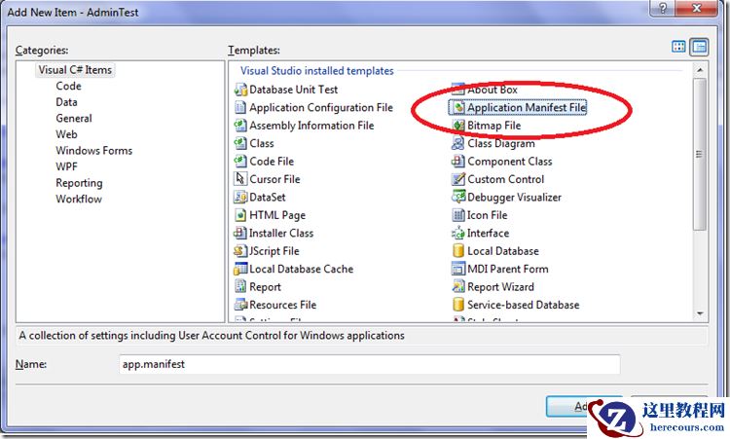Switch templates to large icons view
Image resolution: width=730 pixels, height=439 pixels.
678,47
